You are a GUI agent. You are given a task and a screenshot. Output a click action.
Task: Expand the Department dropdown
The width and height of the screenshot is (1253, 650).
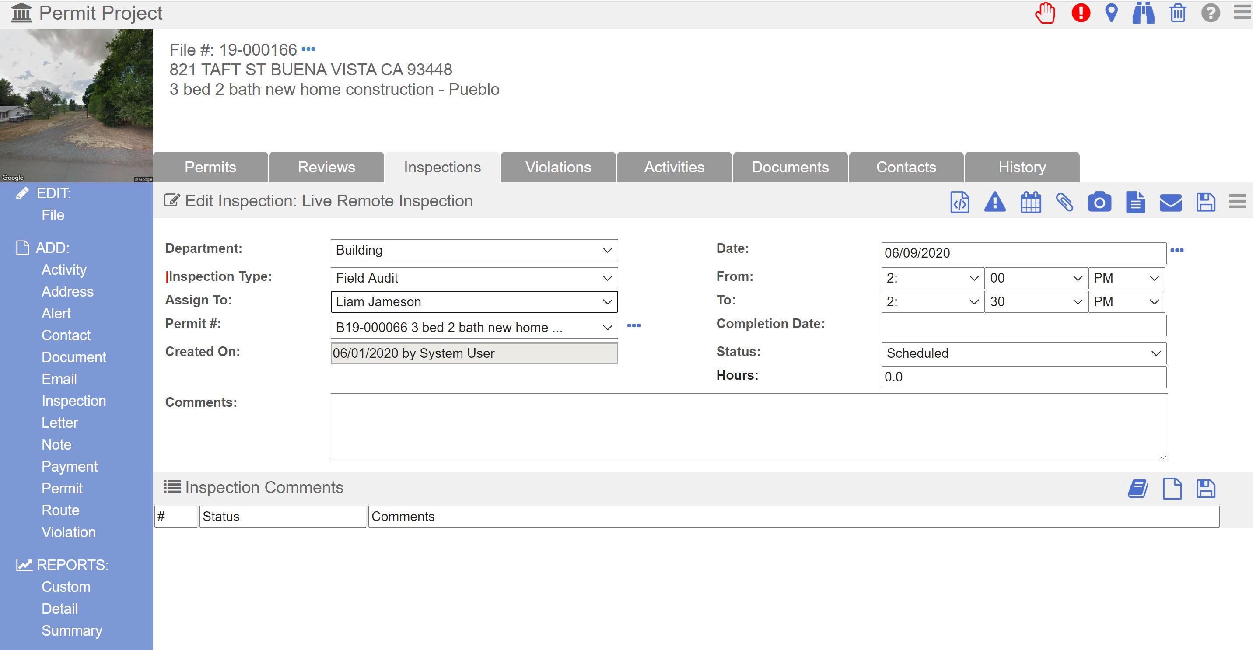[474, 250]
